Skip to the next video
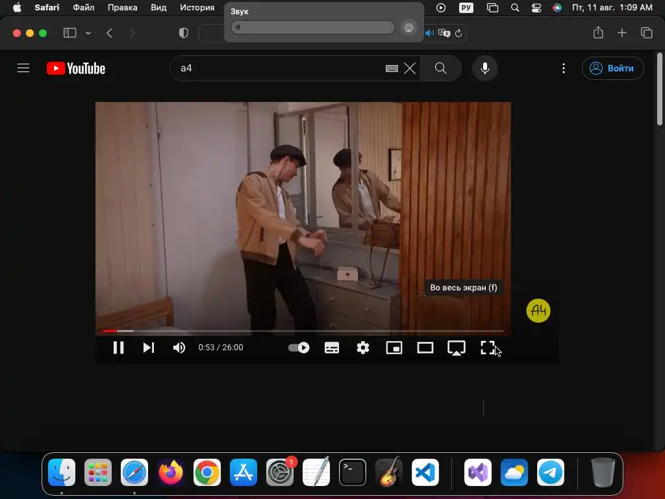665x499 pixels. coord(149,348)
